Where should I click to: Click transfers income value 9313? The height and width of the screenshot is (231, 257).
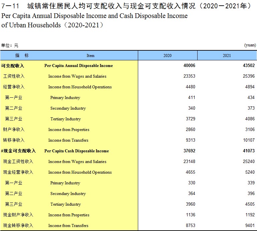(x=191, y=140)
